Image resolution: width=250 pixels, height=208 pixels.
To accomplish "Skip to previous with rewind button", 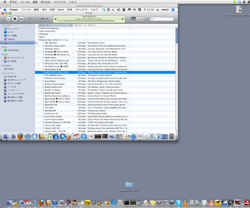I will coord(8,19).
